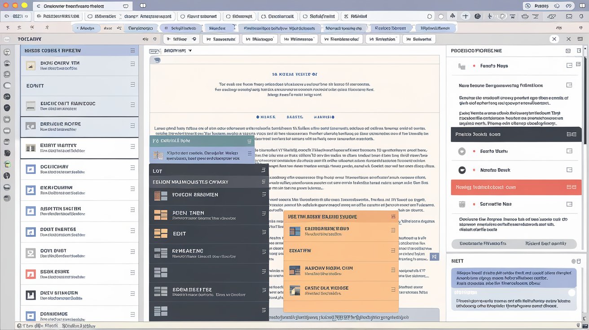Click the red thumbnail icon of SSOH ESRE row

pyautogui.click(x=31, y=274)
